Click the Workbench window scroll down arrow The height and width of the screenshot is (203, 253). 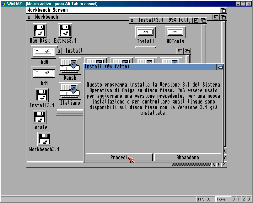tap(225, 157)
